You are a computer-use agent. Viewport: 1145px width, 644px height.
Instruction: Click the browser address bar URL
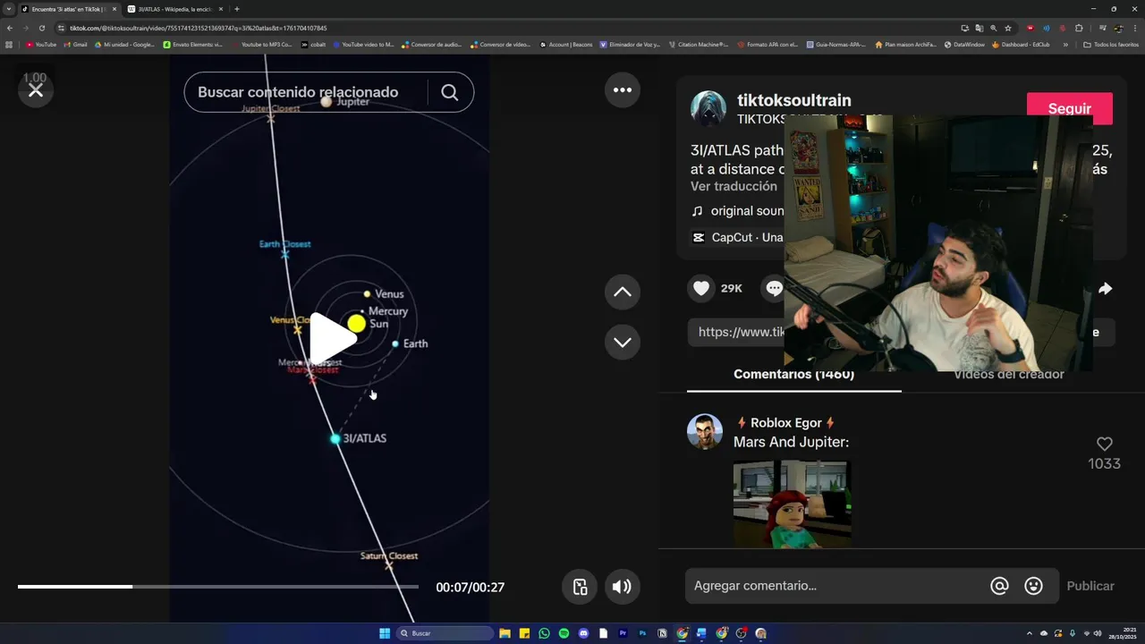[x=199, y=28]
